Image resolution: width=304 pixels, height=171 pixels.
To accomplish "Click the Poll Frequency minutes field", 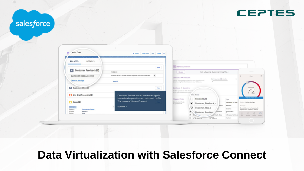I will point(221,79).
